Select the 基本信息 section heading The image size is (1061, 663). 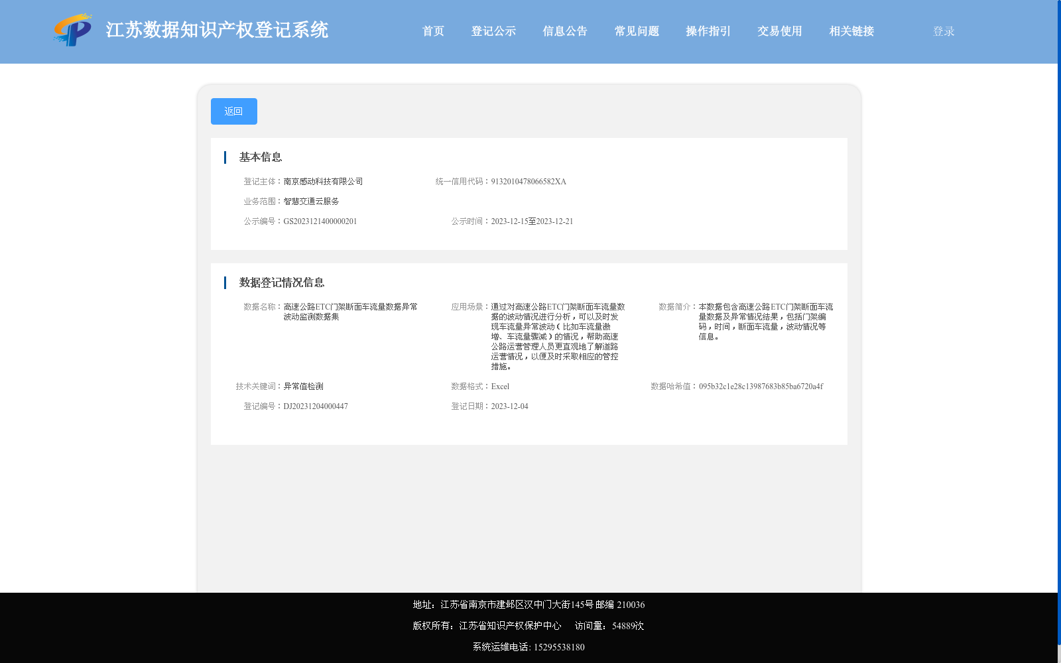coord(261,157)
